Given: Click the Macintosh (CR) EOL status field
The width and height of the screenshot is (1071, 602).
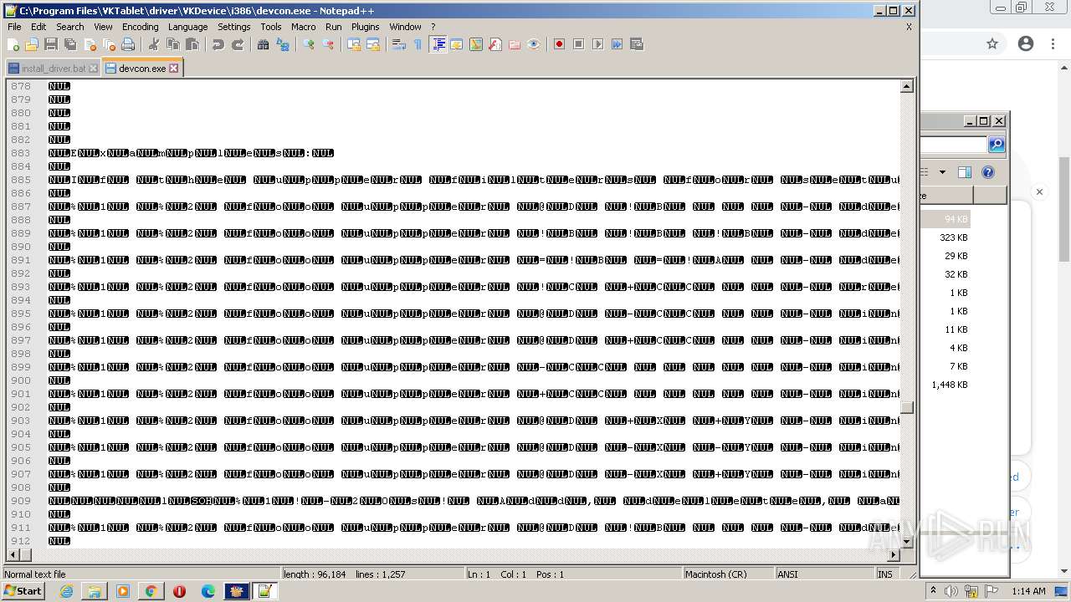Looking at the screenshot, I should pyautogui.click(x=727, y=574).
